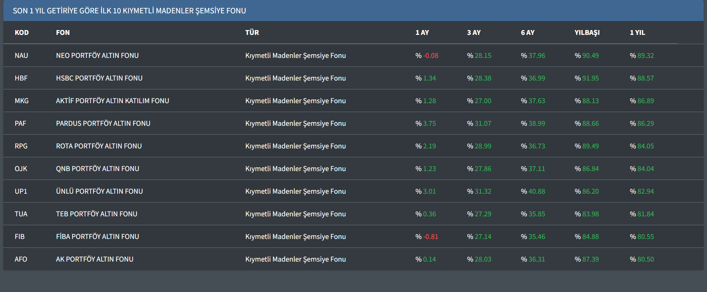Click the UP1 fund code
Screen dimensions: 707x292
[x=21, y=191]
